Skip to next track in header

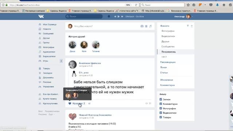pos(122,16)
